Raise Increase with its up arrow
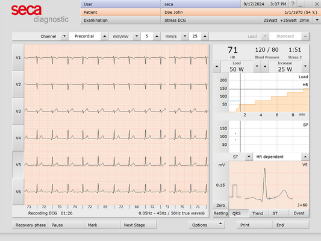Screen dimensions: 321x241 pyautogui.click(x=265, y=66)
